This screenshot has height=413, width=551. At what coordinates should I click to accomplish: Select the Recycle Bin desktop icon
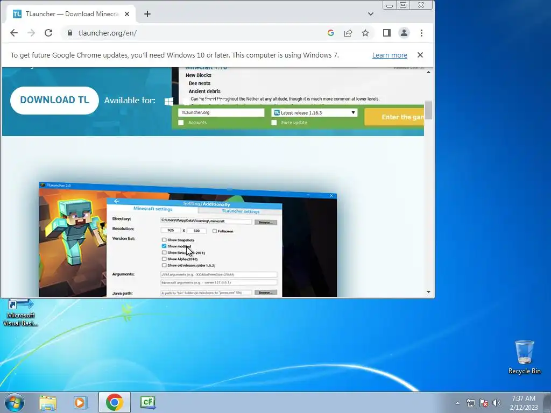[524, 357]
